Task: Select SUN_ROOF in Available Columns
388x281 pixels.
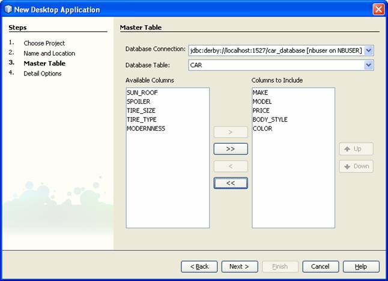Action: tap(142, 93)
